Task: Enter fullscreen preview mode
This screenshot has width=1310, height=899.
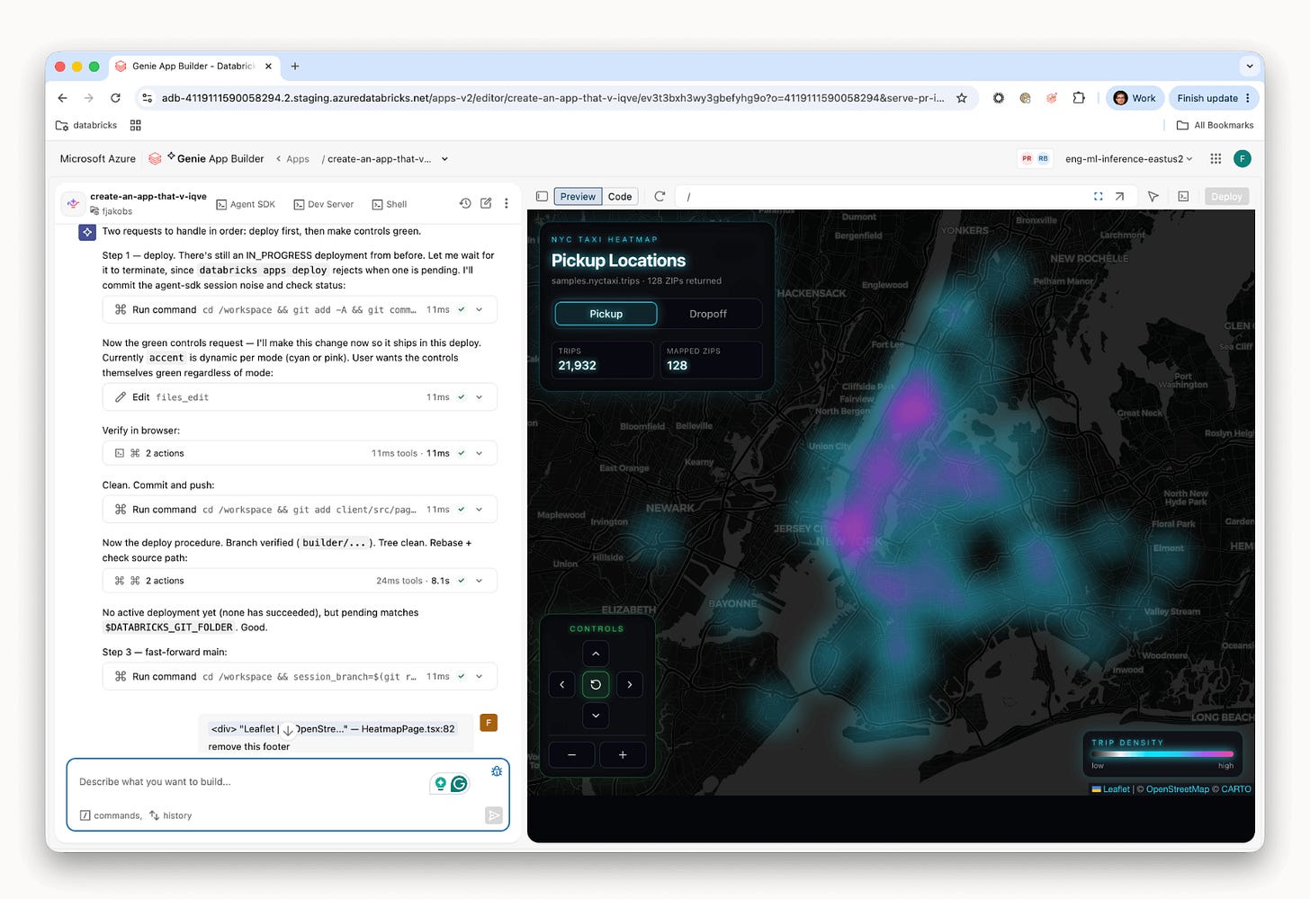Action: [1099, 196]
